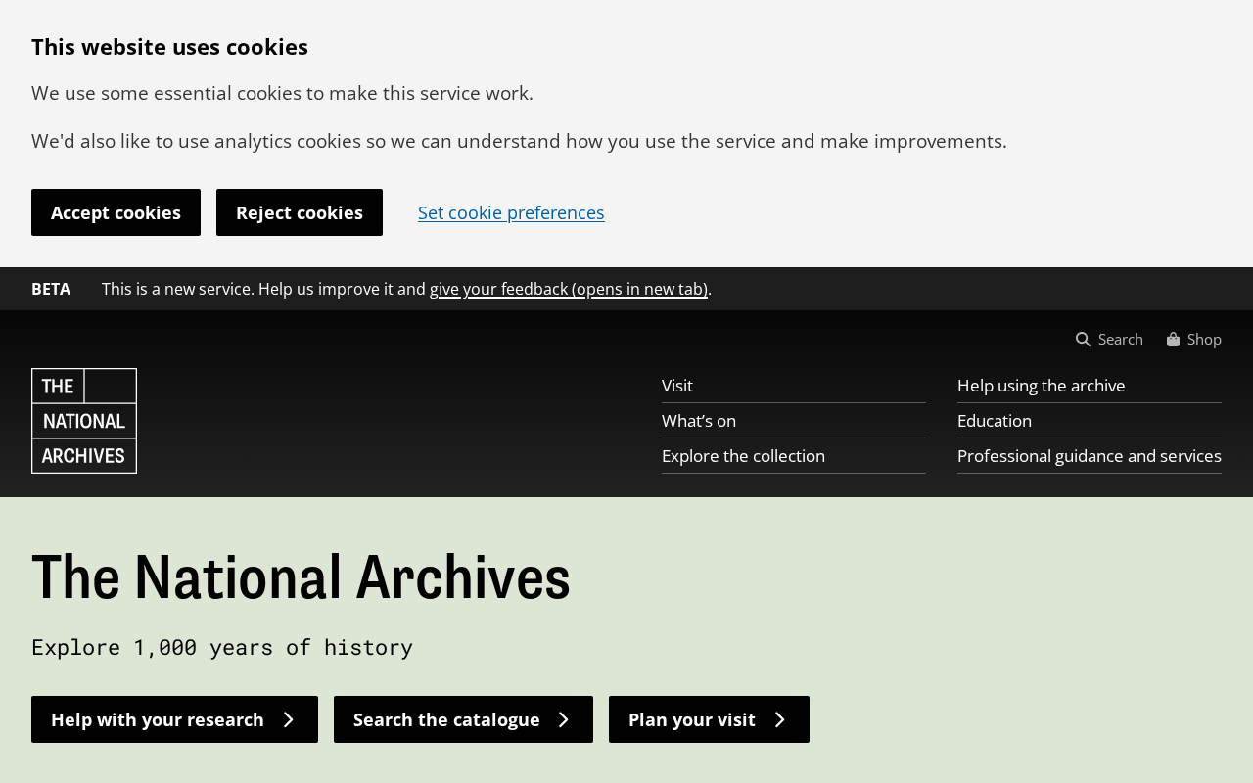Click the Search the catalogue button

(x=463, y=719)
